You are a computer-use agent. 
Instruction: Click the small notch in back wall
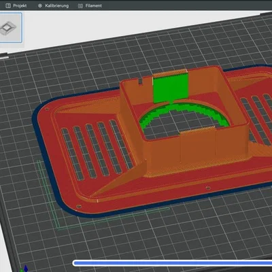point(140,82)
